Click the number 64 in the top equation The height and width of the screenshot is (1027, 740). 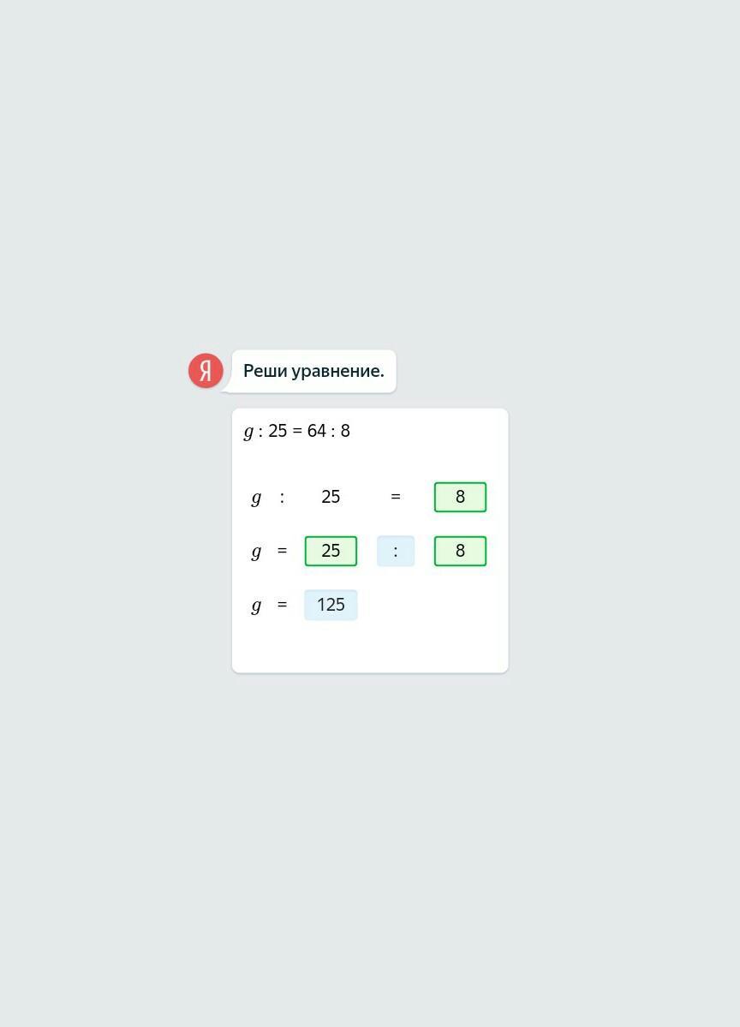(x=317, y=431)
